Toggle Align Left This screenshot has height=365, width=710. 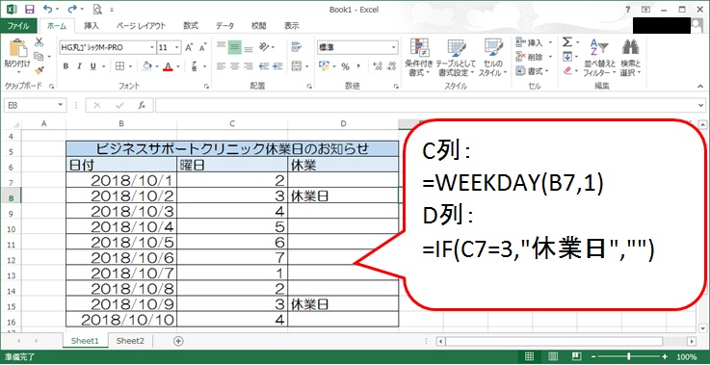click(x=221, y=66)
